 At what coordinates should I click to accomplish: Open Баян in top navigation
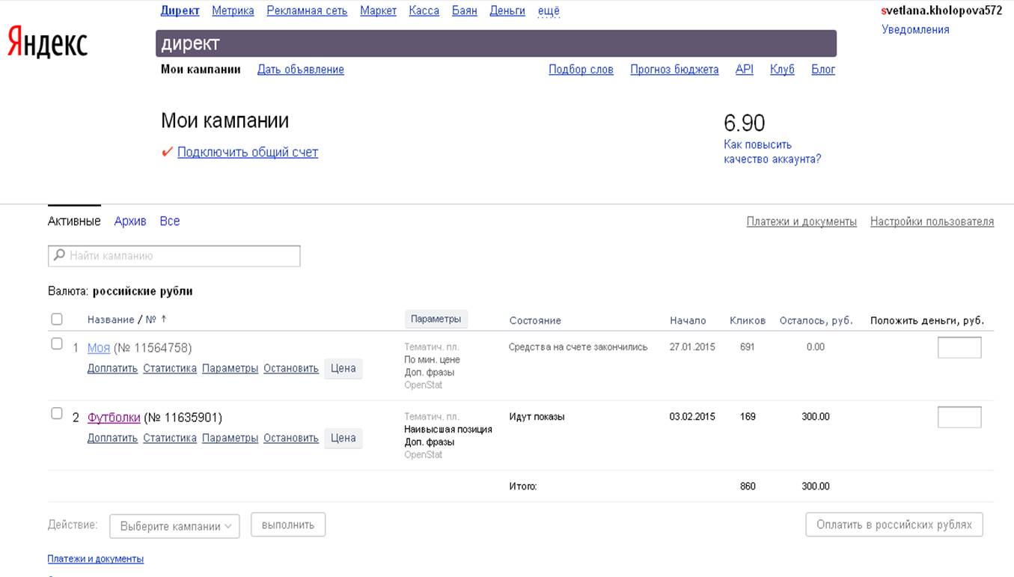coord(465,10)
